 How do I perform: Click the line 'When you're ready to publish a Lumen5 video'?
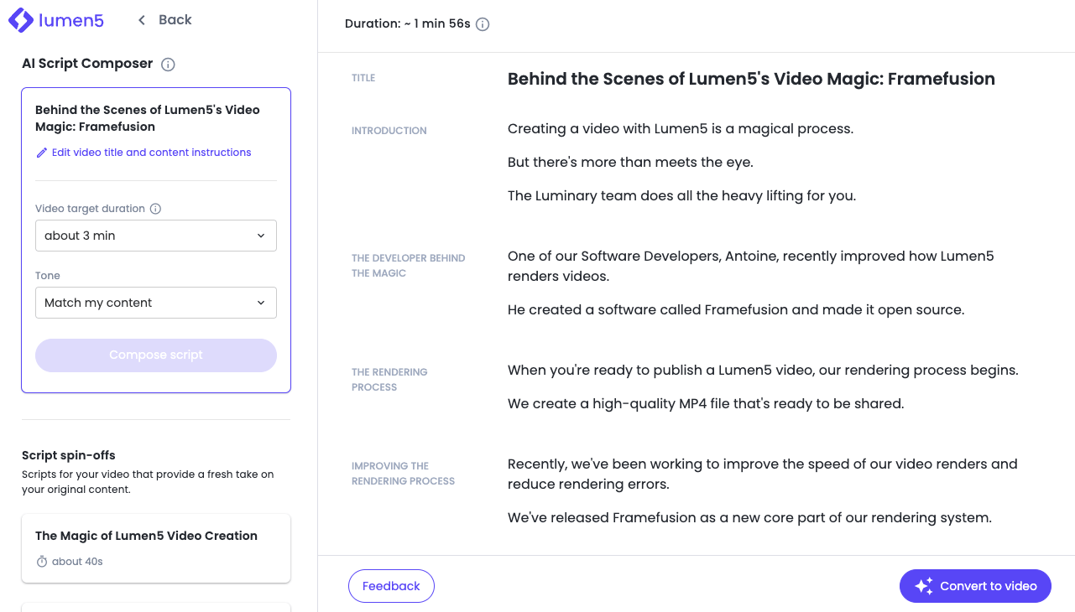(x=763, y=371)
